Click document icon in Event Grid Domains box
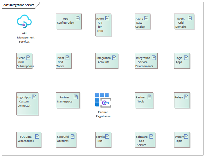This screenshot has height=157, width=205. (x=190, y=18)
